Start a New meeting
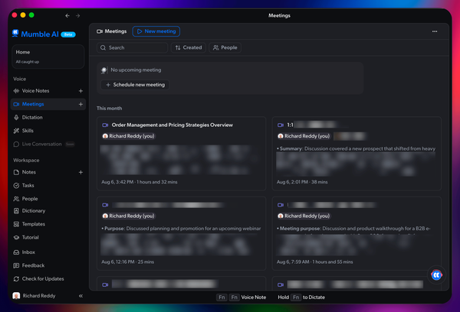This screenshot has height=312, width=460. [156, 31]
